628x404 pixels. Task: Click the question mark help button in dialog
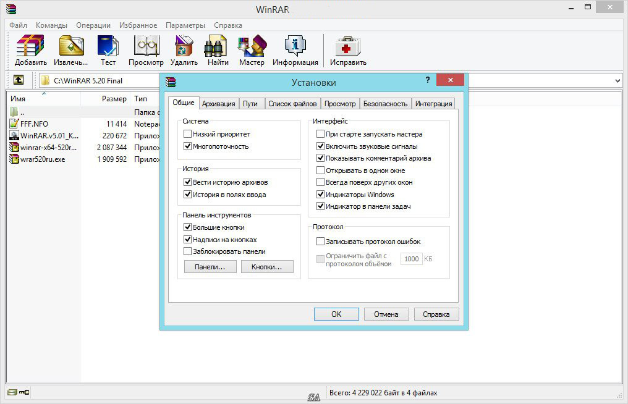[428, 80]
